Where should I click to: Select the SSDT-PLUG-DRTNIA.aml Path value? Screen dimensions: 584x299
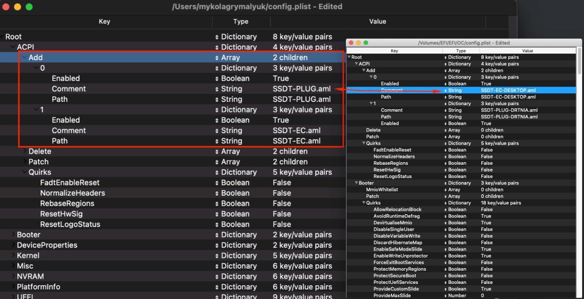509,117
